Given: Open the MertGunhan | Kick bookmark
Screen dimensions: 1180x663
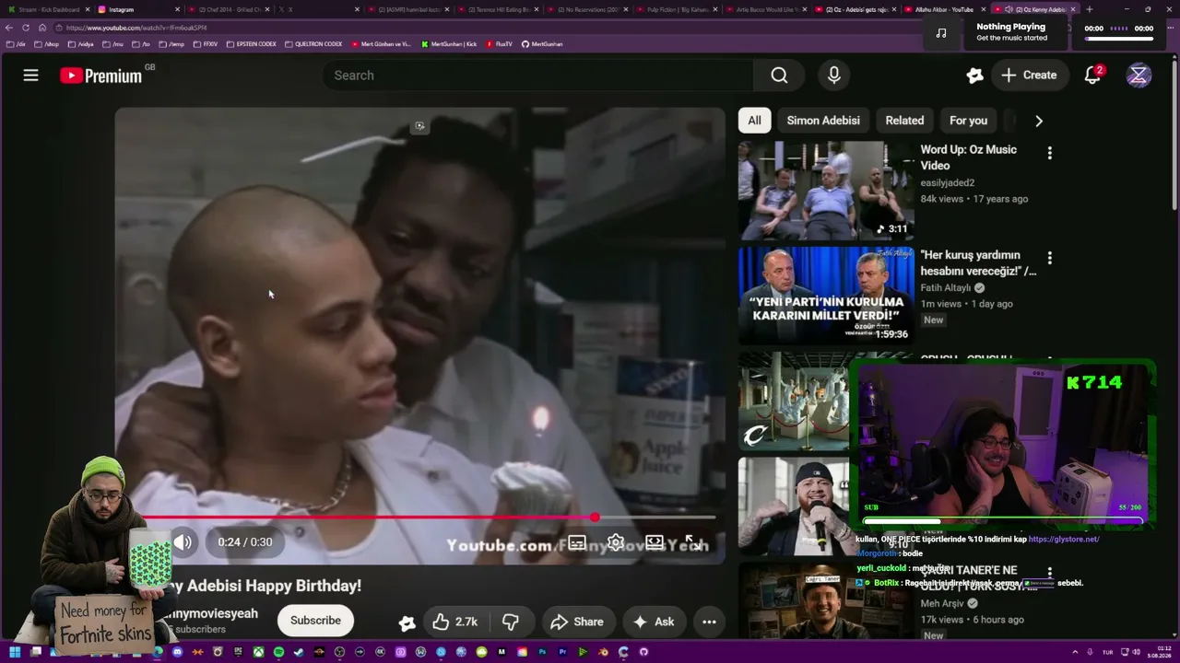Looking at the screenshot, I should (x=449, y=44).
